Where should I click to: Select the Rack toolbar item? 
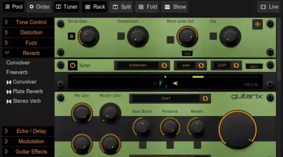point(94,7)
